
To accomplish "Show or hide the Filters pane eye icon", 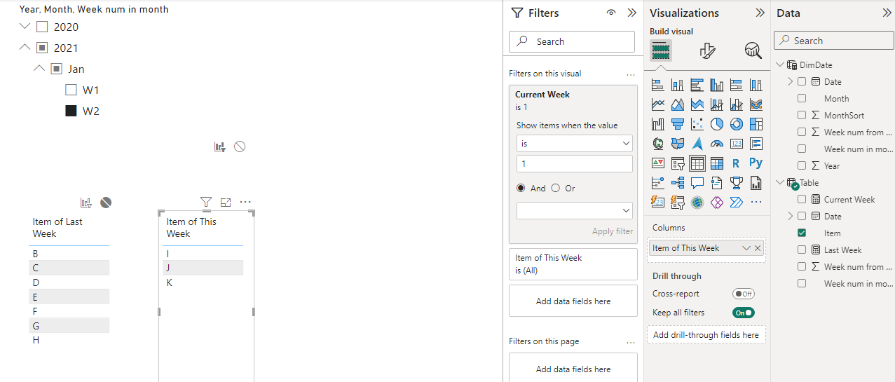I will pos(611,13).
